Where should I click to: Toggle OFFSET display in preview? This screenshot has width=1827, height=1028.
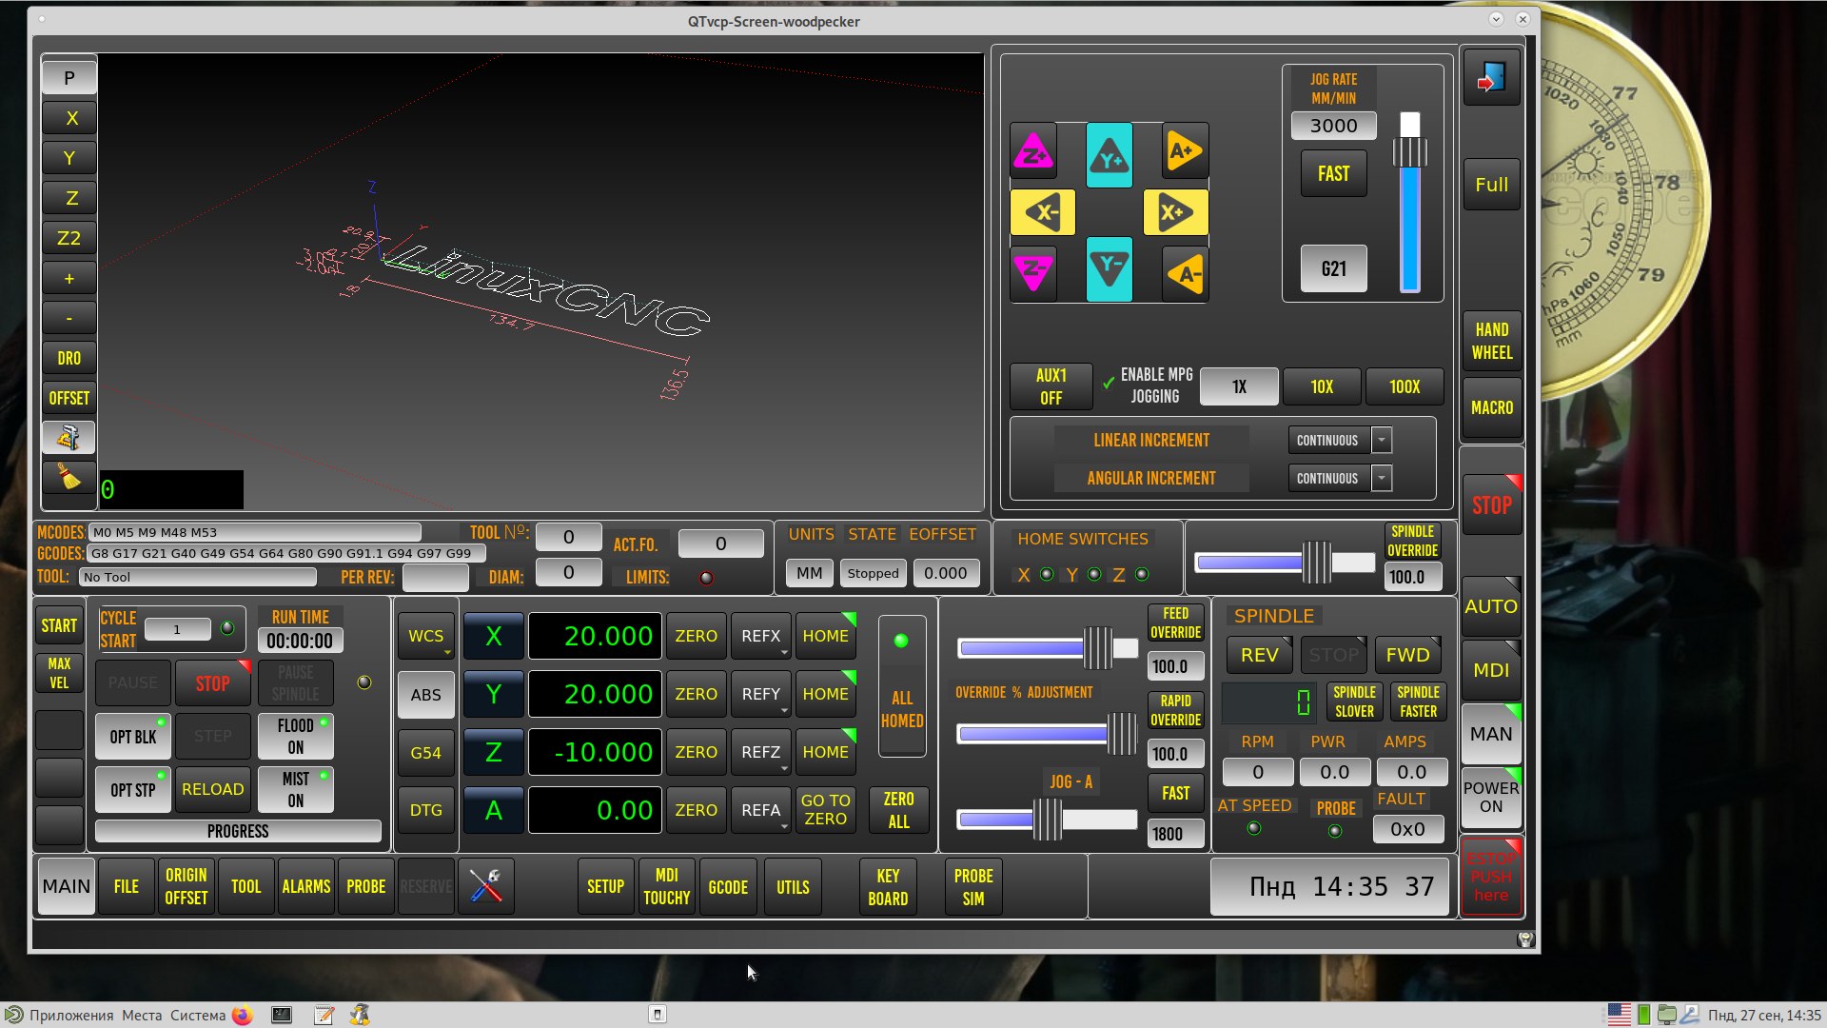[x=69, y=398]
